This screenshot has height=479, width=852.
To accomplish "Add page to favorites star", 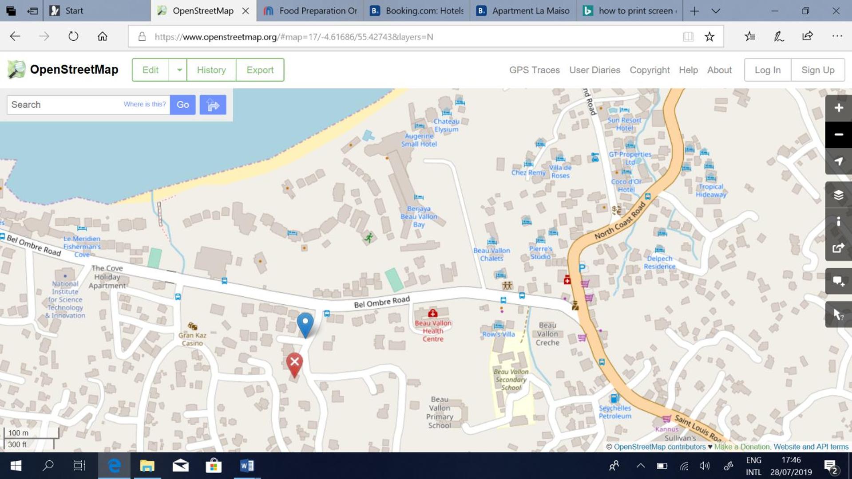I will [709, 37].
